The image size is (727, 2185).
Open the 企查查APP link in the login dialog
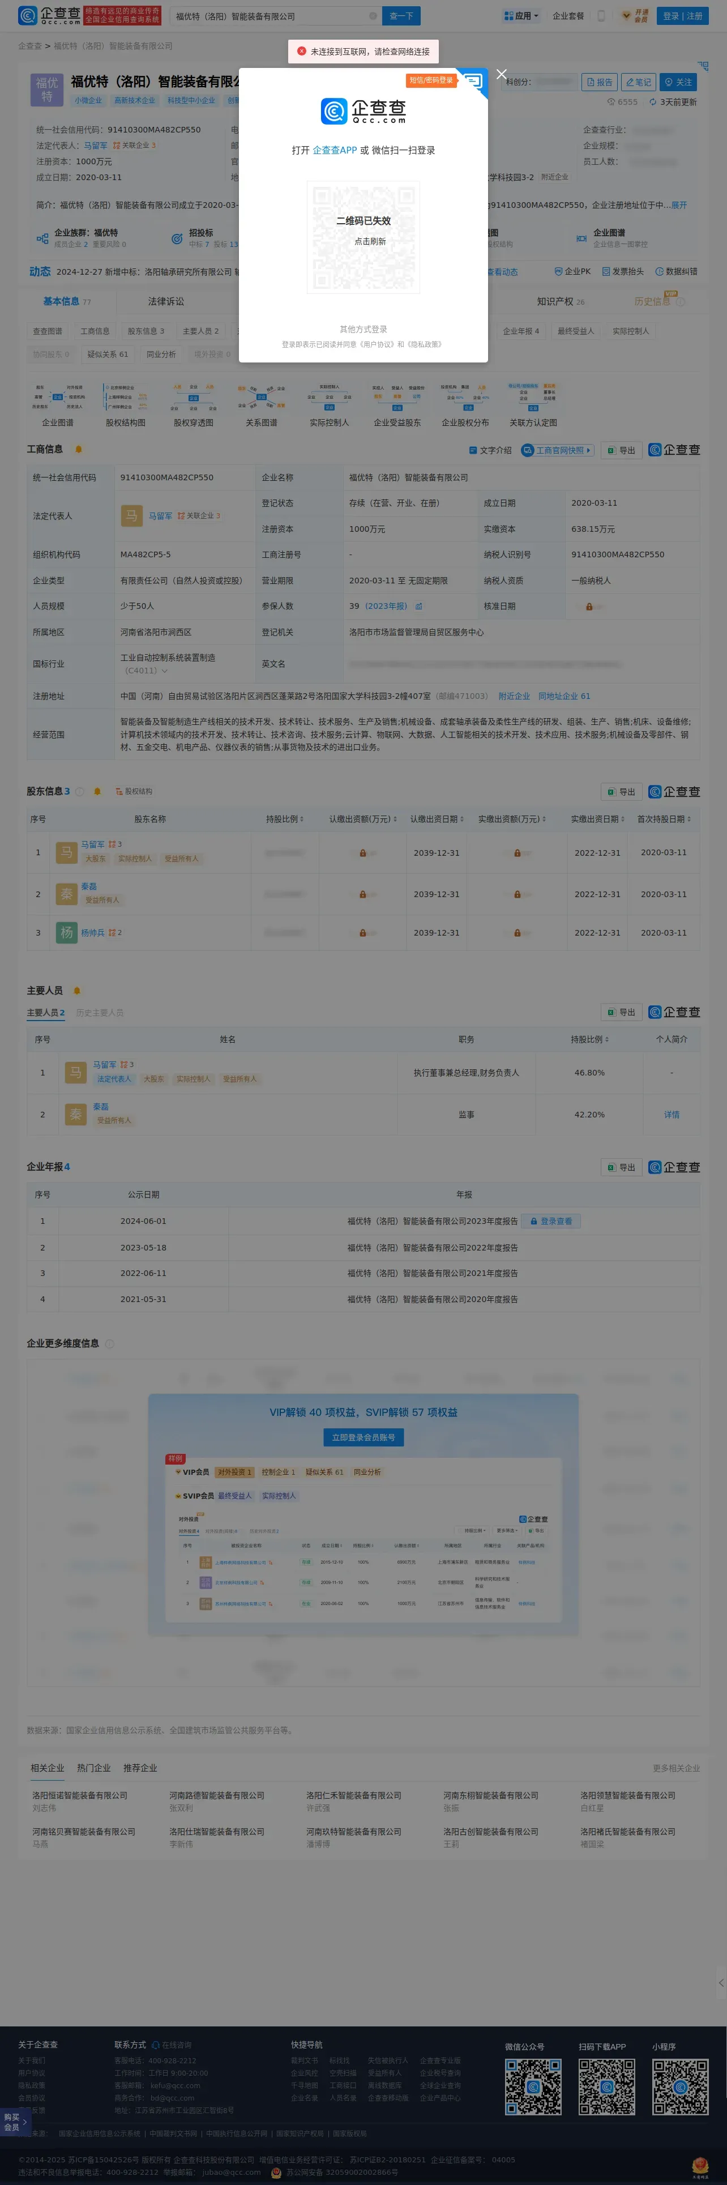pyautogui.click(x=334, y=150)
